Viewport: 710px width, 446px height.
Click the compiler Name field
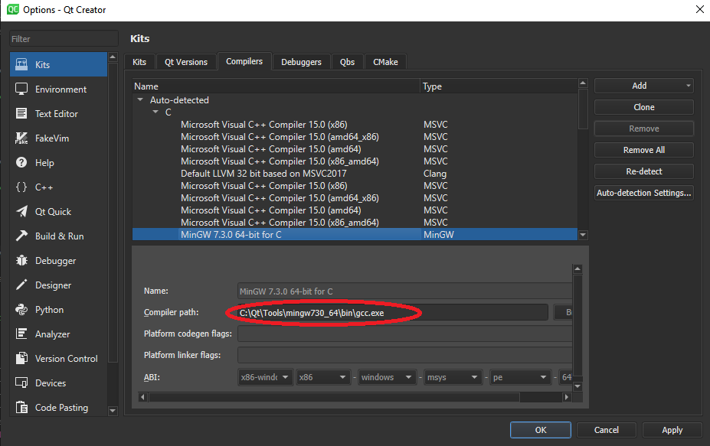pos(405,291)
